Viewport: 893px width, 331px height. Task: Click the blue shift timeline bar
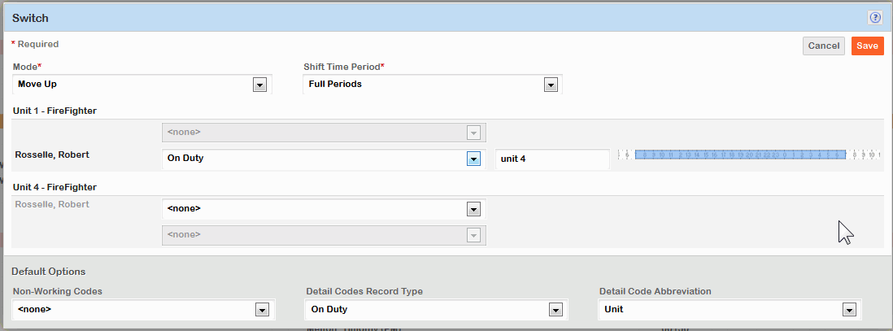click(x=742, y=155)
